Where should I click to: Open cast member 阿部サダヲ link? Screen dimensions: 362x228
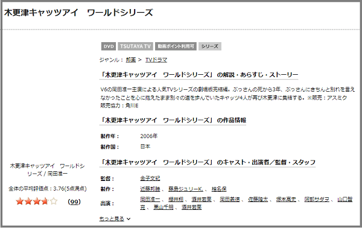(317, 199)
